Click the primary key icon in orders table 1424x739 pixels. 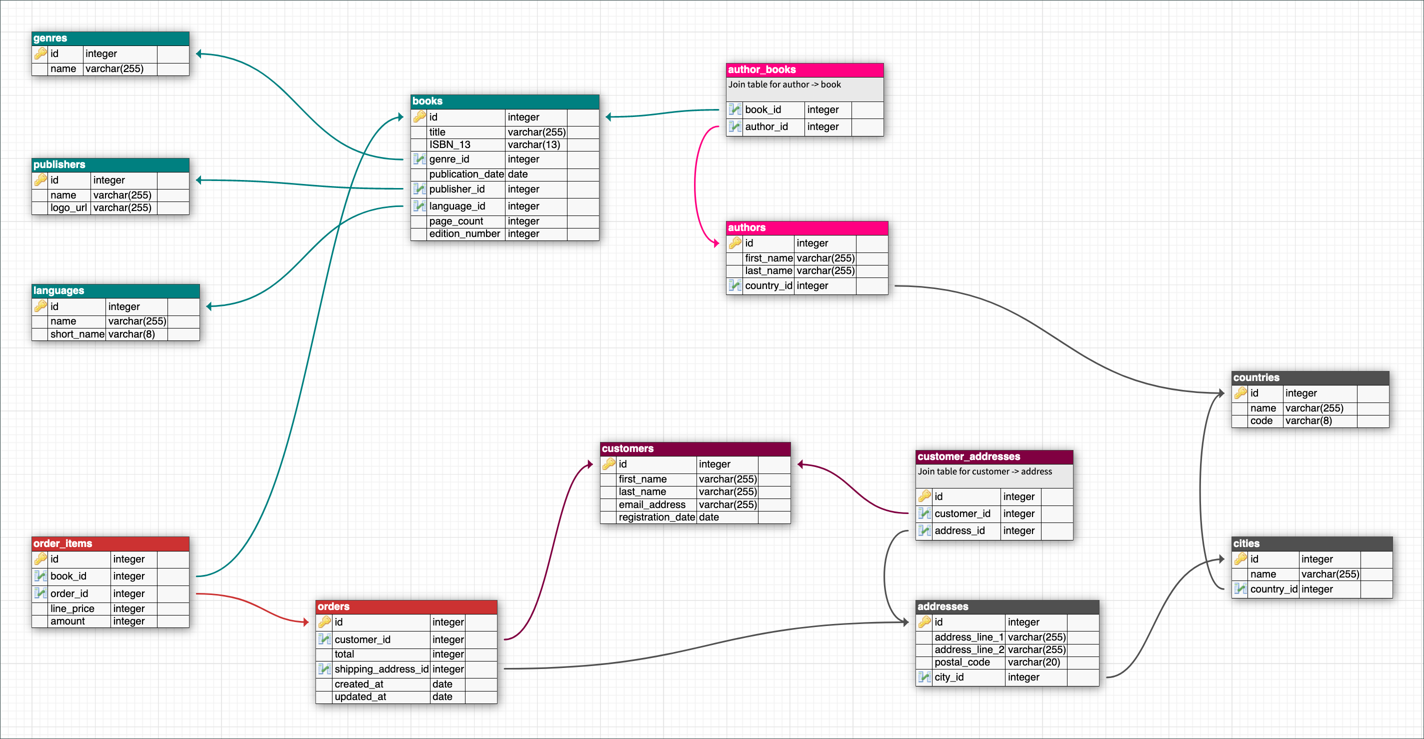324,622
